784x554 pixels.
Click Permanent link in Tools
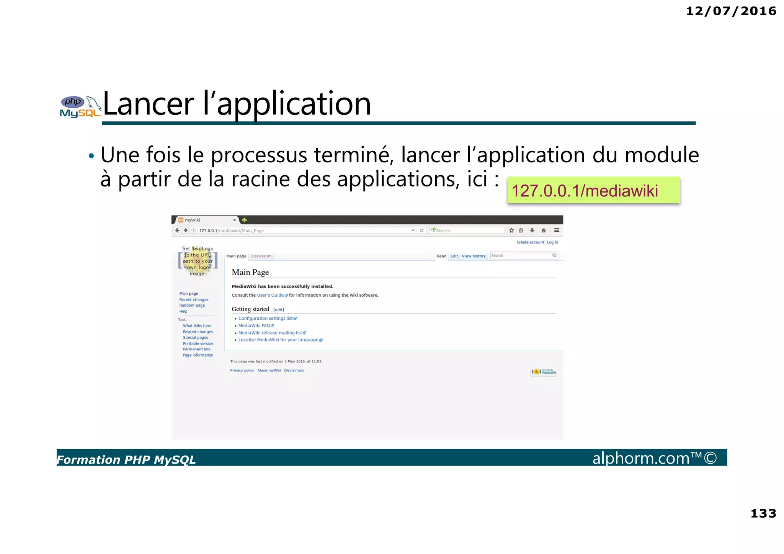pyautogui.click(x=196, y=349)
